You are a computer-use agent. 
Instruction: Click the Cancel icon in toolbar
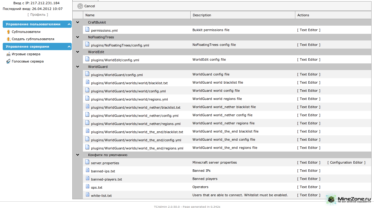click(80, 6)
